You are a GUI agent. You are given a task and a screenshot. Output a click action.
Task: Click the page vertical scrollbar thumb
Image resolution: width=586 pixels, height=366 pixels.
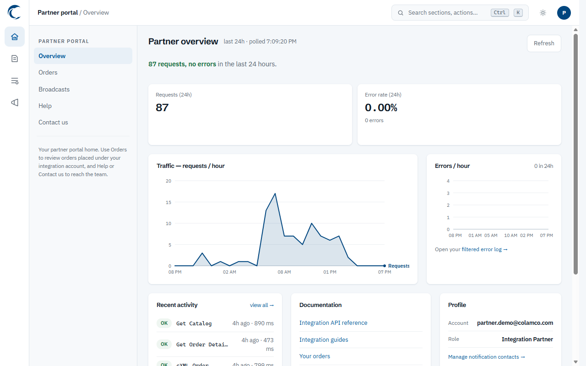[576, 154]
